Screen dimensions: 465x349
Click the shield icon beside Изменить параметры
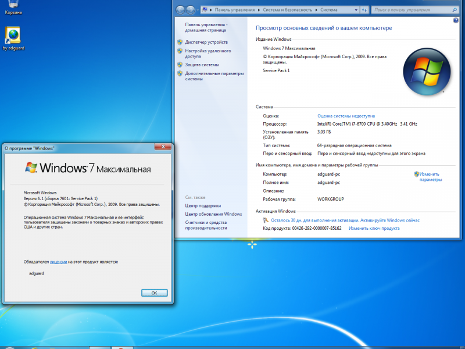[x=416, y=174]
